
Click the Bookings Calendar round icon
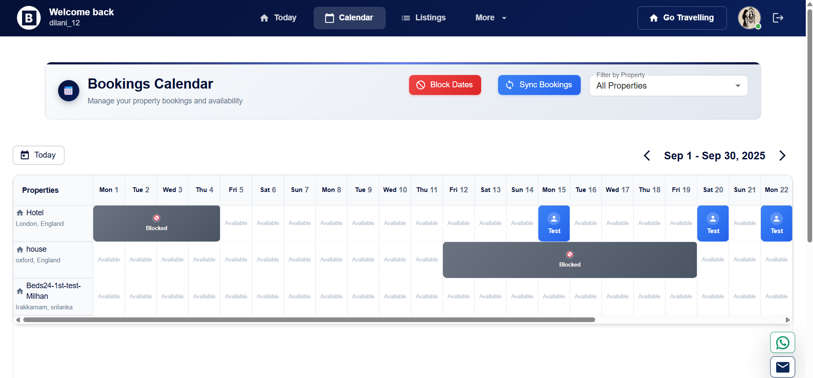click(69, 91)
